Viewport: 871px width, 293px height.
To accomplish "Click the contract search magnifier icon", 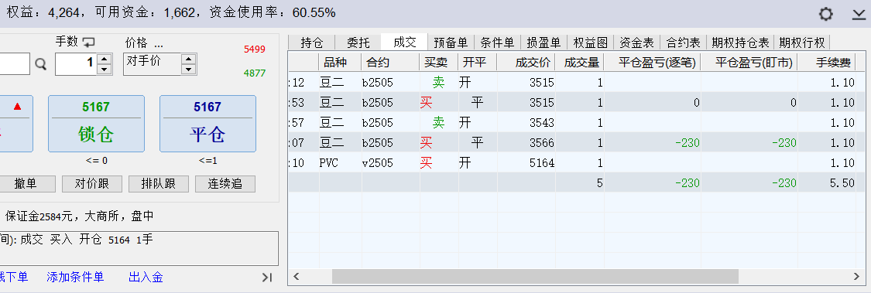I will (40, 64).
